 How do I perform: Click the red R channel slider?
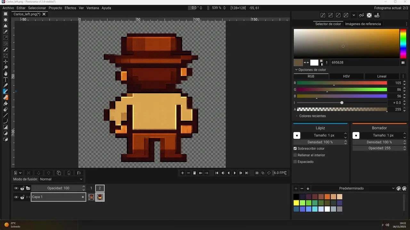pos(342,83)
